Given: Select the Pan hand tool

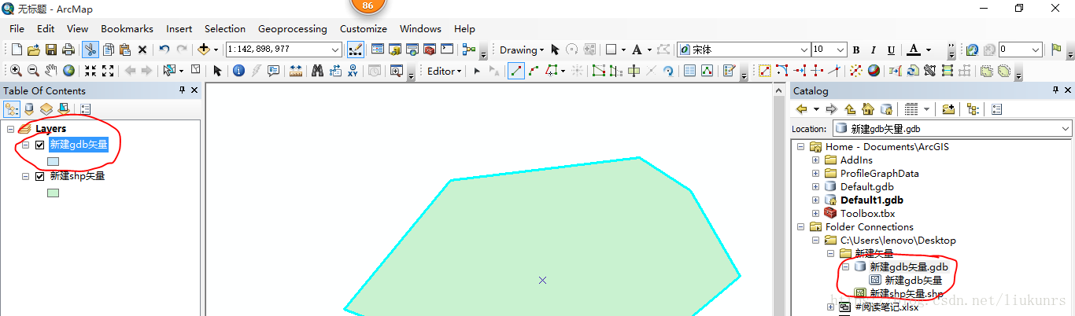Looking at the screenshot, I should click(x=51, y=71).
